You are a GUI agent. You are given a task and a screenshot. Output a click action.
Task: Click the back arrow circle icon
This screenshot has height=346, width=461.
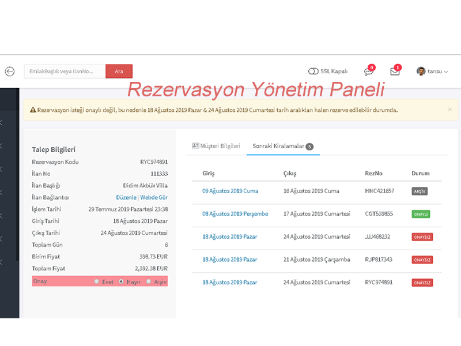click(10, 72)
